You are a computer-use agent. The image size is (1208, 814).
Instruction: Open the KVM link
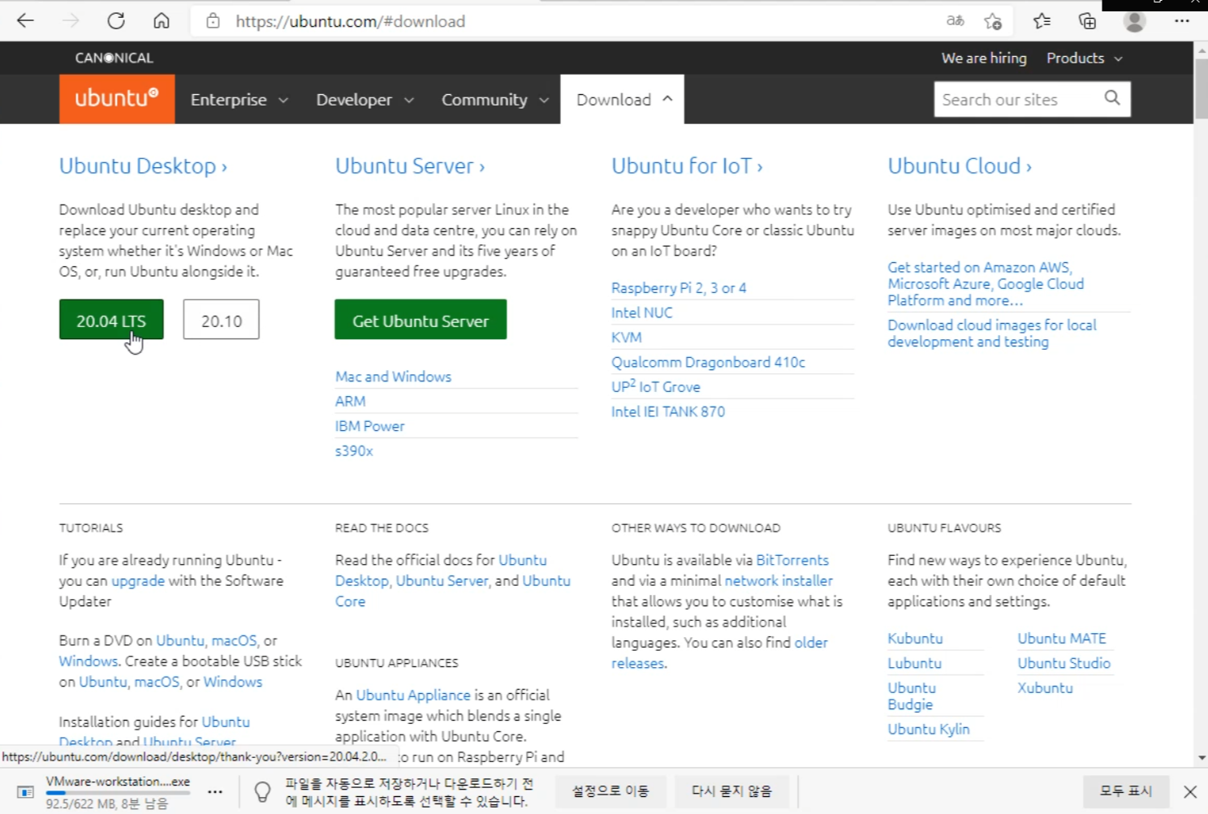[x=627, y=337]
